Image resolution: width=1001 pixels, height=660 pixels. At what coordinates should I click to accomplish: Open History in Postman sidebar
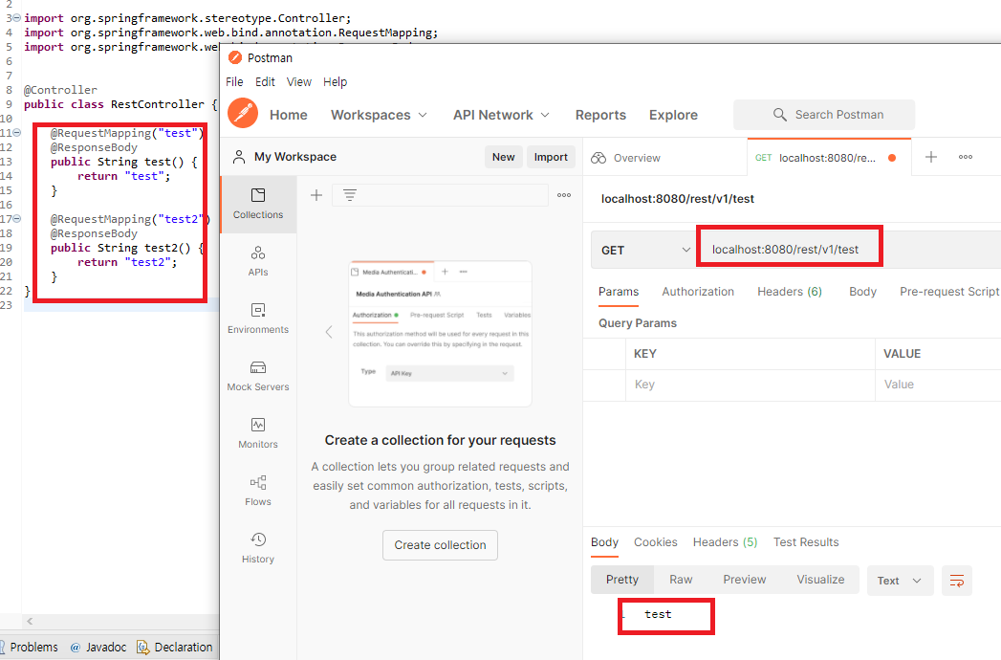pyautogui.click(x=258, y=549)
